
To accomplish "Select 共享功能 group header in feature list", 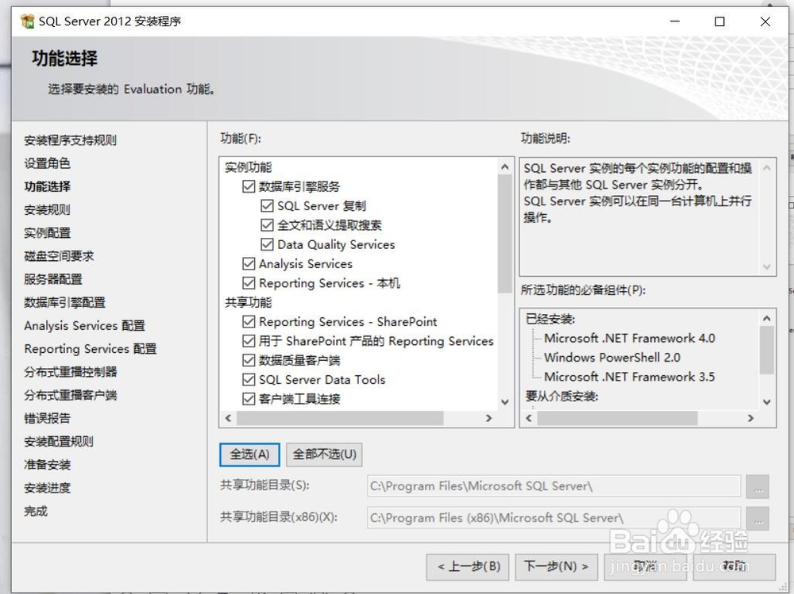I will click(x=248, y=303).
